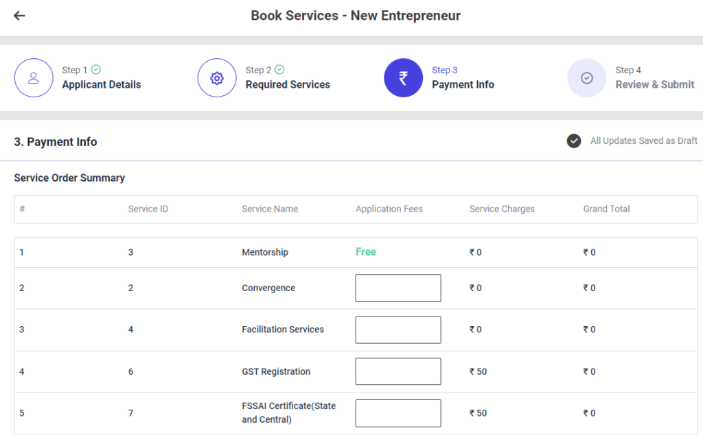Screen dimensions: 703x435
Task: Select the FSSAI Certificate fees input box
Action: 398,413
